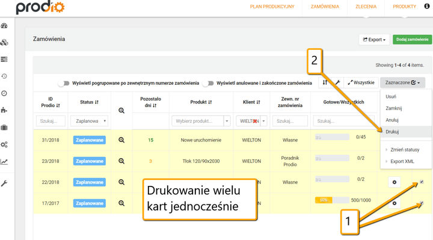
Task: Click the product Tłok 120/90x2030
Action: pyautogui.click(x=201, y=161)
